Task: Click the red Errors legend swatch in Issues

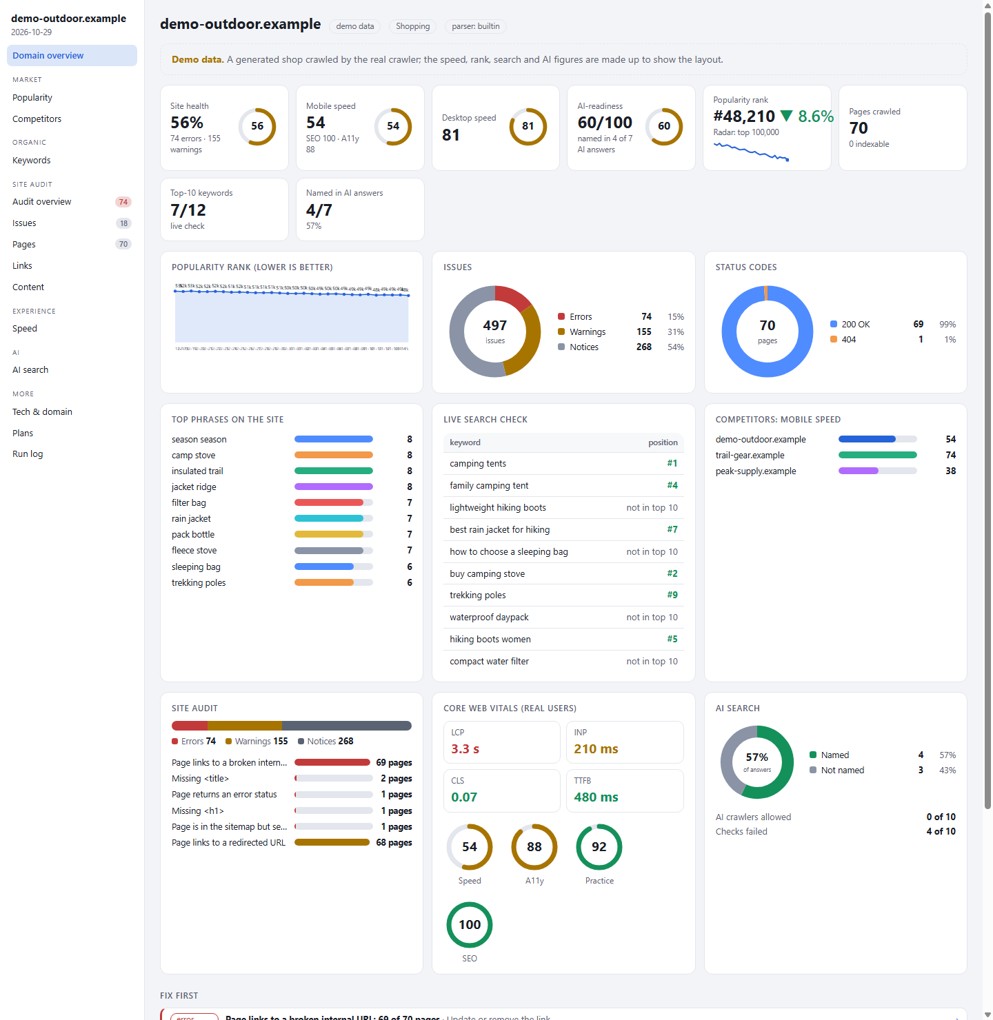Action: tap(561, 317)
